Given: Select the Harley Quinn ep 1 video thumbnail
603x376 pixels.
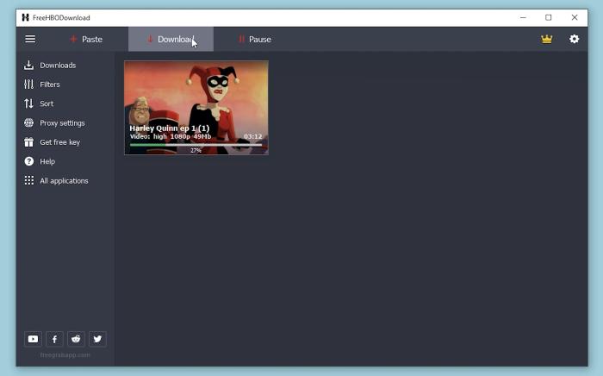Looking at the screenshot, I should 196,108.
